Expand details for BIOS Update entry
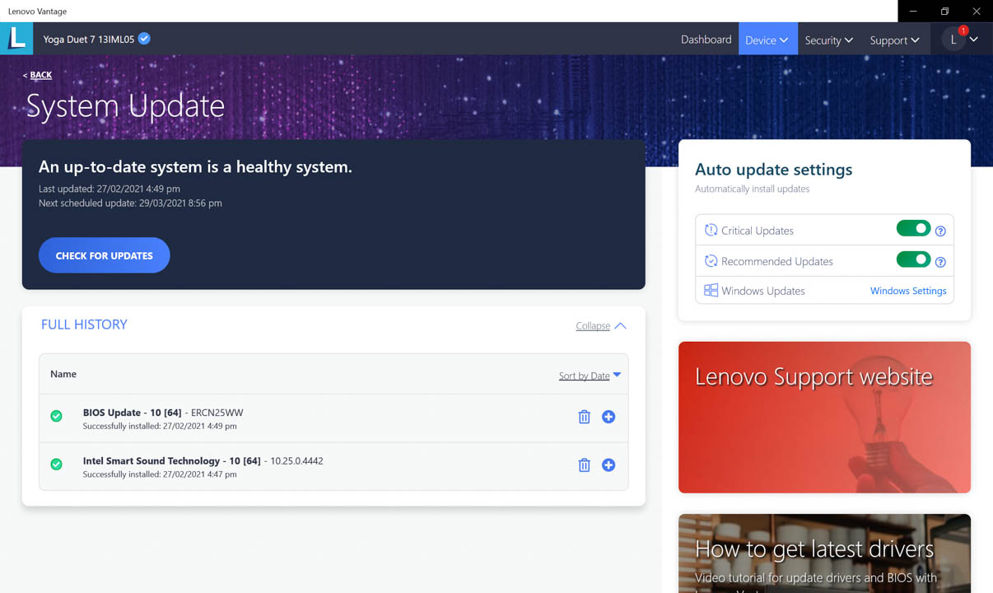The image size is (993, 593). tap(608, 417)
